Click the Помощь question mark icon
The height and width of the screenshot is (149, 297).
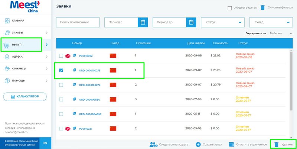coord(7,81)
